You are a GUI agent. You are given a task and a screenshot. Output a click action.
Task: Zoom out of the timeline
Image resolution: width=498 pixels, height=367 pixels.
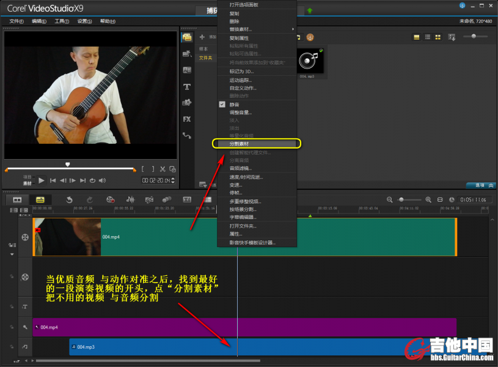tap(390, 200)
